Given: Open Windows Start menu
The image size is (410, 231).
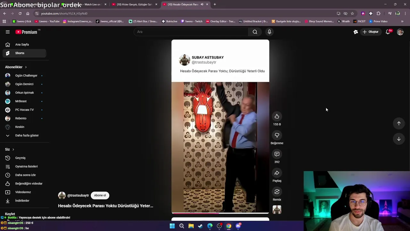Looking at the screenshot, I should coord(172,226).
